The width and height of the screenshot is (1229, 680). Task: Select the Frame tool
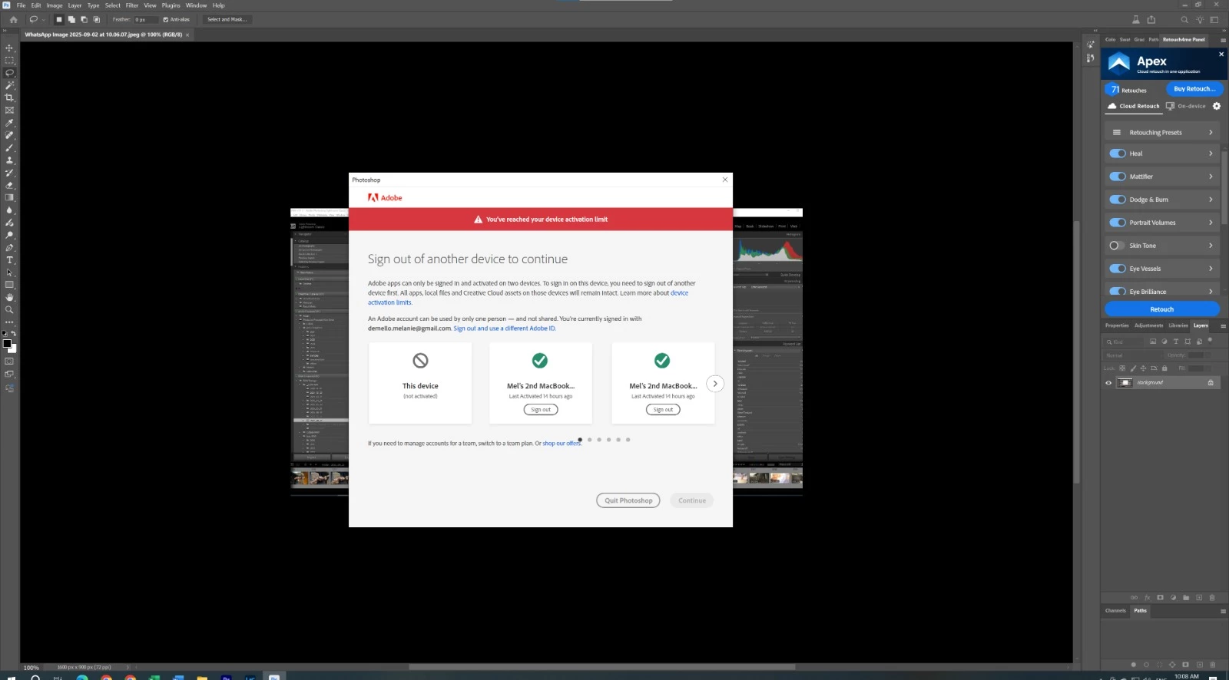click(x=9, y=110)
